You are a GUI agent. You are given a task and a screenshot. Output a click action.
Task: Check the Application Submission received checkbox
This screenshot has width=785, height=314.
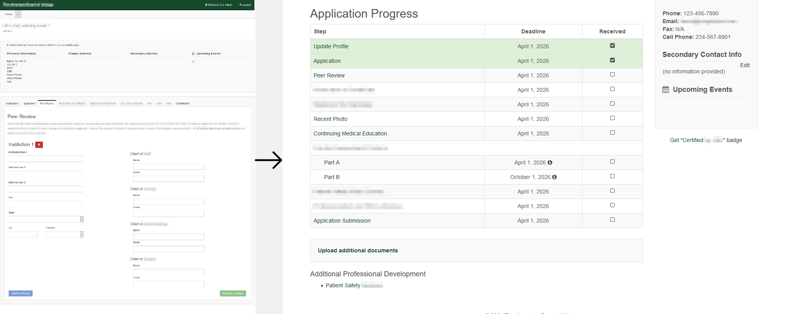click(x=612, y=220)
